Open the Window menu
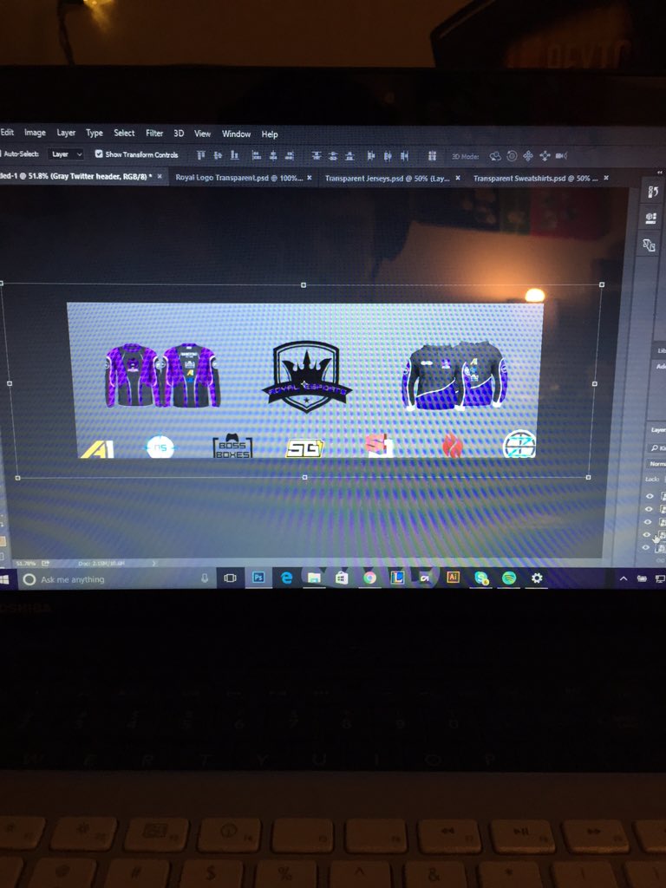The image size is (666, 888). click(236, 134)
